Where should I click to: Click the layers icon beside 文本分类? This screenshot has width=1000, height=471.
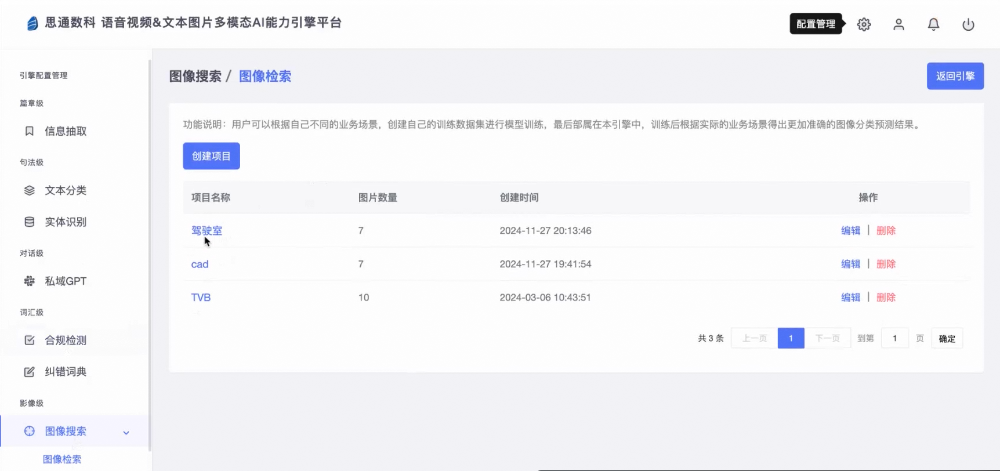coord(30,190)
